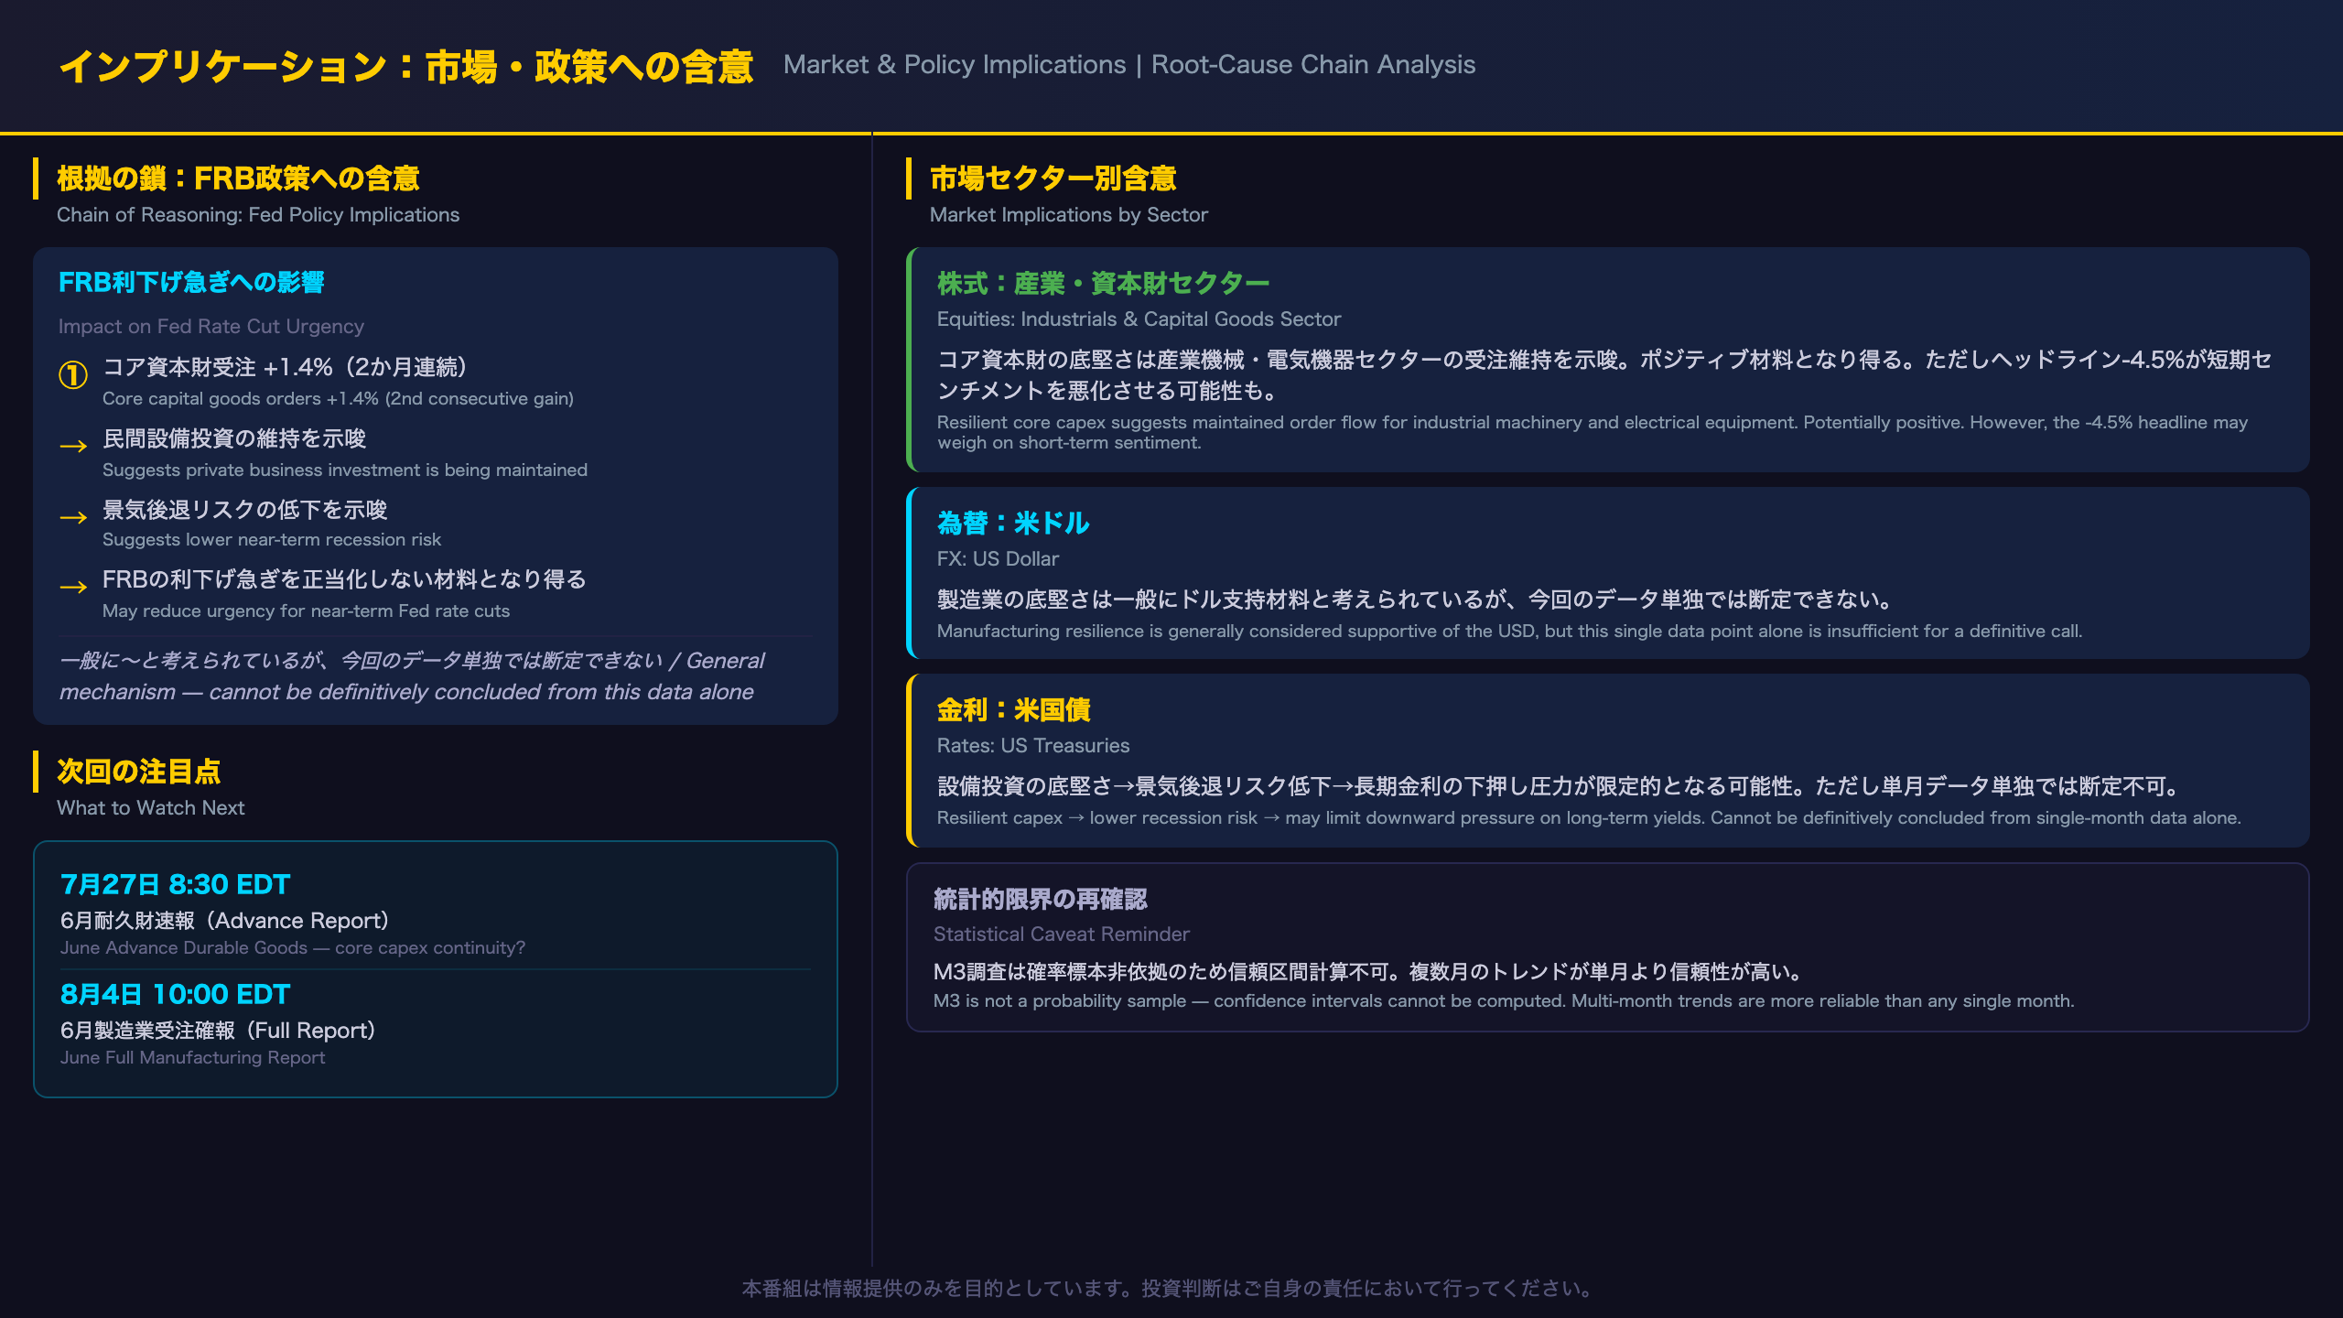Click Impact on Fed Rate Cut Urgency
The height and width of the screenshot is (1318, 2343).
(x=211, y=327)
